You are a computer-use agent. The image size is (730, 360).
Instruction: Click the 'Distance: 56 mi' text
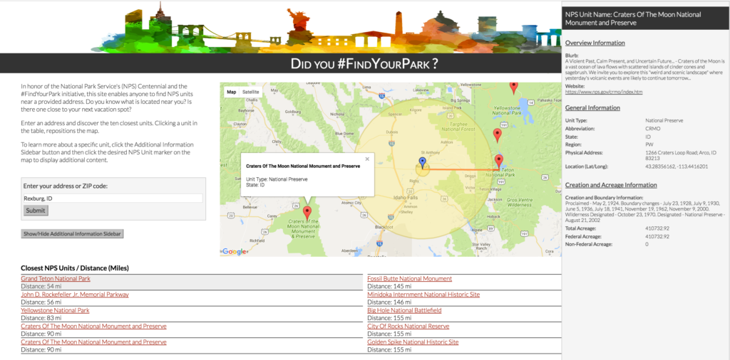click(41, 302)
